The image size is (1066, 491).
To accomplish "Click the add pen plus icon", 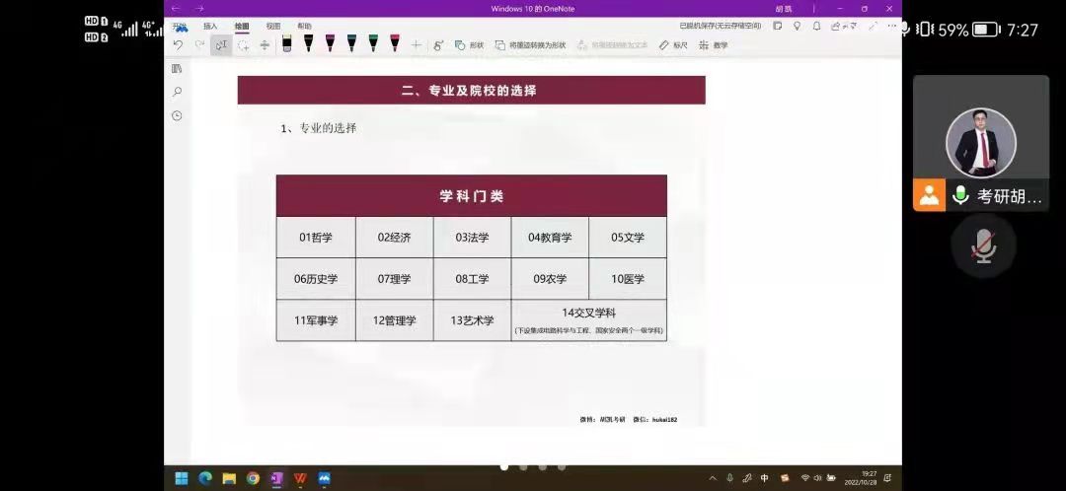I will click(x=416, y=44).
